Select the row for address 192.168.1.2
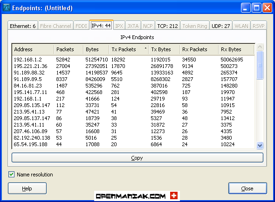The height and width of the screenshot is (202, 275). click(133, 60)
